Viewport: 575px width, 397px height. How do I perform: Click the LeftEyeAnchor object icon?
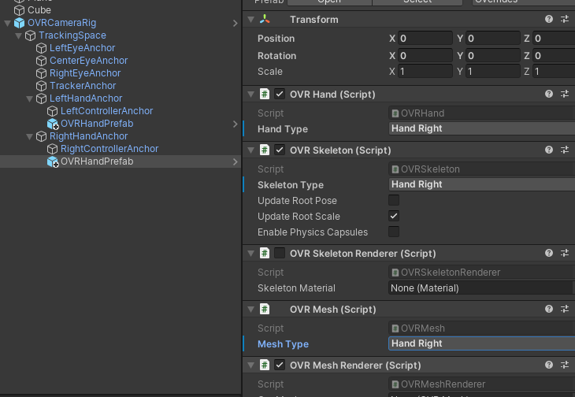click(x=41, y=48)
